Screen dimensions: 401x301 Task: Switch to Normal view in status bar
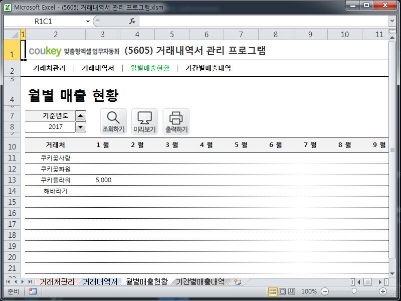point(273,291)
